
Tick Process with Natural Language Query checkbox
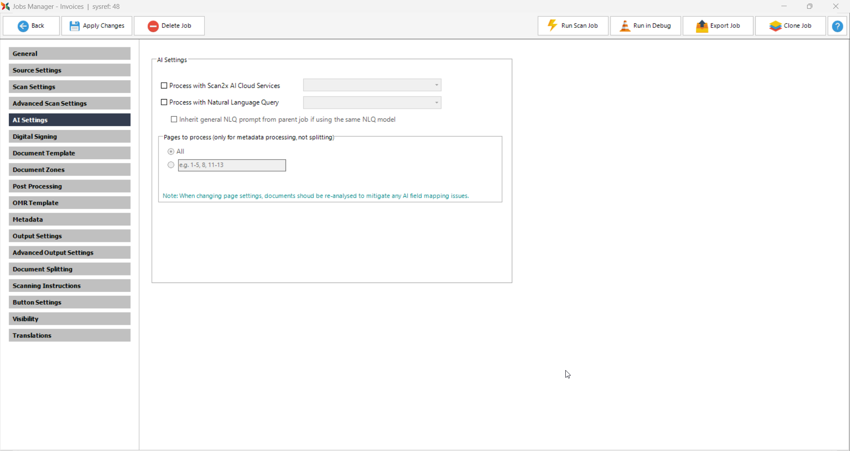(x=164, y=103)
